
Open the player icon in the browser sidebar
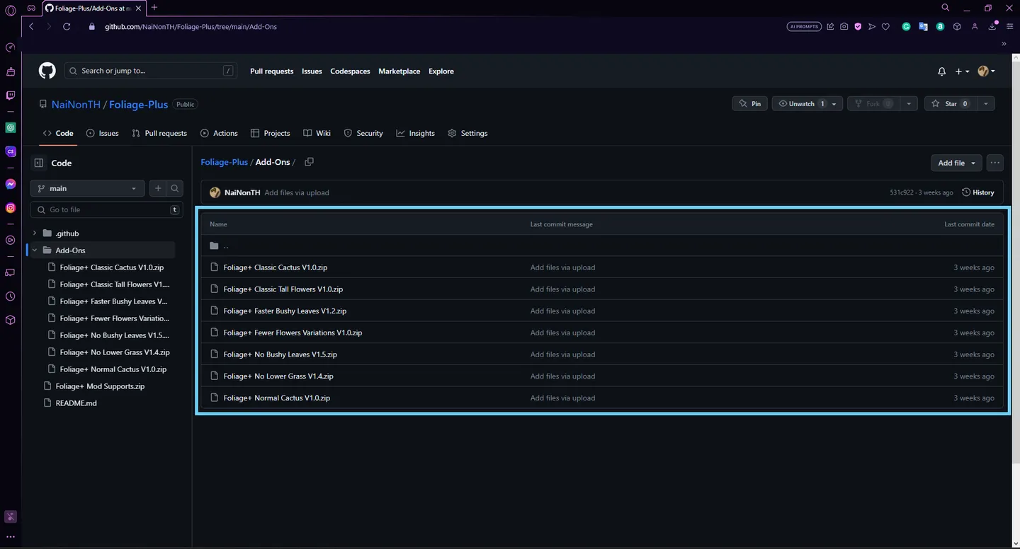pyautogui.click(x=11, y=241)
